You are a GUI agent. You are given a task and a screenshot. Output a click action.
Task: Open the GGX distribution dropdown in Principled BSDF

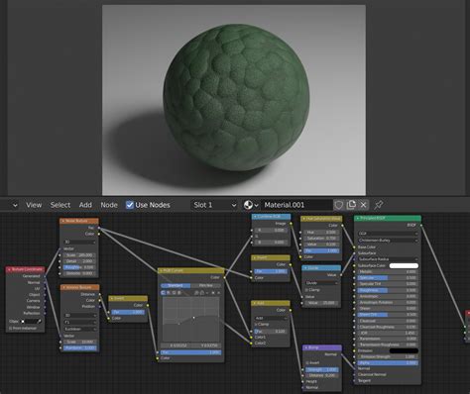(x=388, y=234)
